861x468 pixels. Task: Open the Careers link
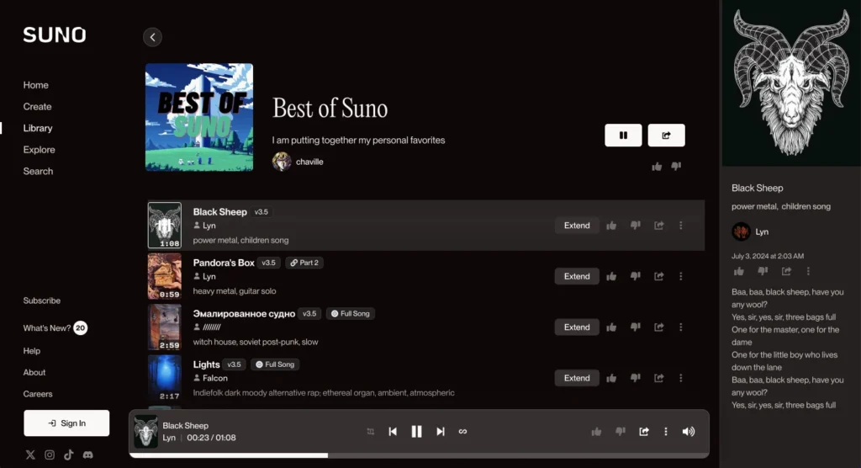tap(38, 394)
